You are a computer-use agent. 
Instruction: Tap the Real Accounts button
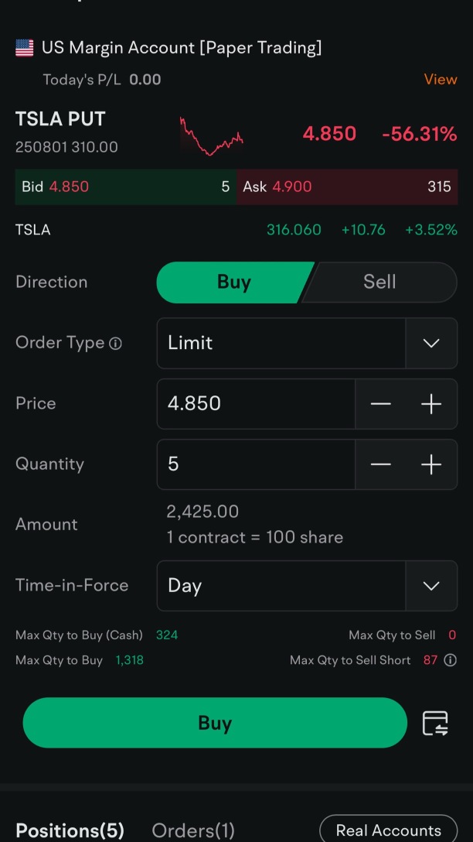pyautogui.click(x=388, y=830)
